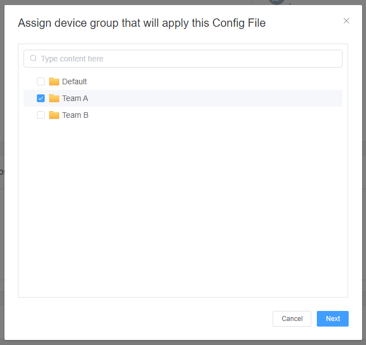
Task: Click the magnifier icon in search box
Action: click(x=33, y=59)
